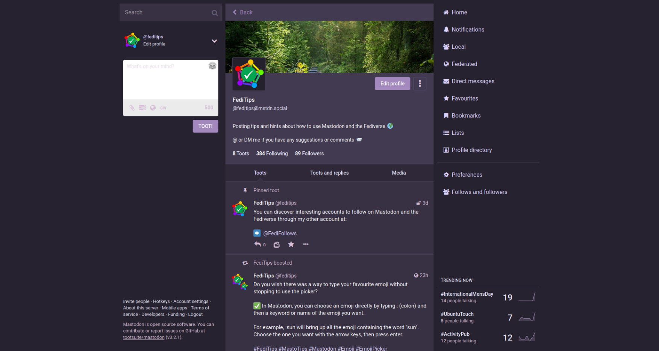View 384 Following list

point(272,154)
